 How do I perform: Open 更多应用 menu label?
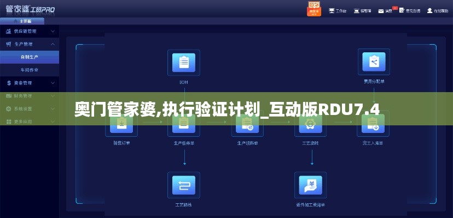[23, 122]
